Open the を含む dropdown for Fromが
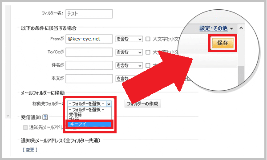Screen dimensions: 267x160 [x=129, y=39]
